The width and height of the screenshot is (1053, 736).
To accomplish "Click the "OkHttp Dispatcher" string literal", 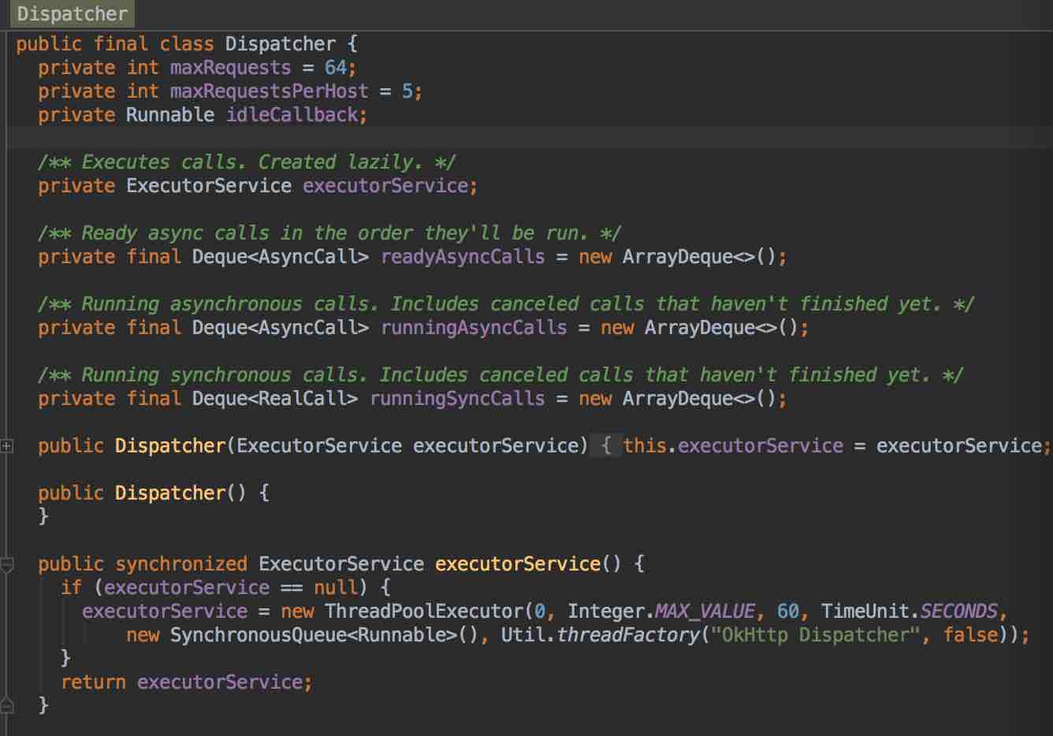I will pyautogui.click(x=816, y=635).
